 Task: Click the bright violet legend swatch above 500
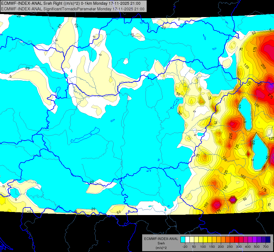pos(255,239)
